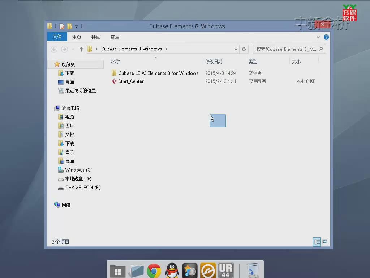Click the magnifier search icon

(321, 49)
